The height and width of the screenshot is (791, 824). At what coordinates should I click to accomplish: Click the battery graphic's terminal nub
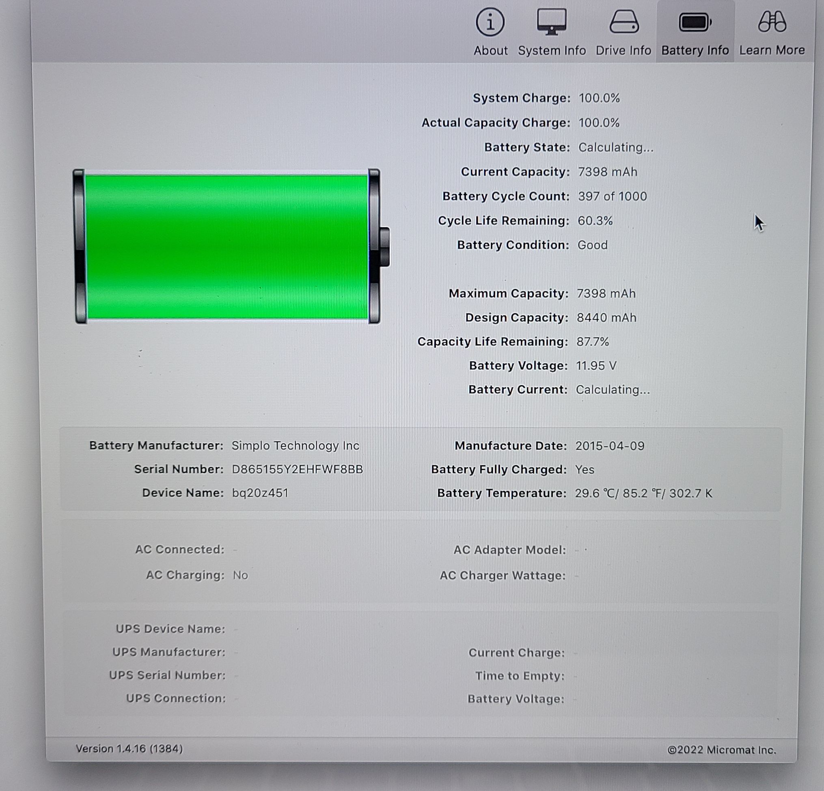coord(385,247)
